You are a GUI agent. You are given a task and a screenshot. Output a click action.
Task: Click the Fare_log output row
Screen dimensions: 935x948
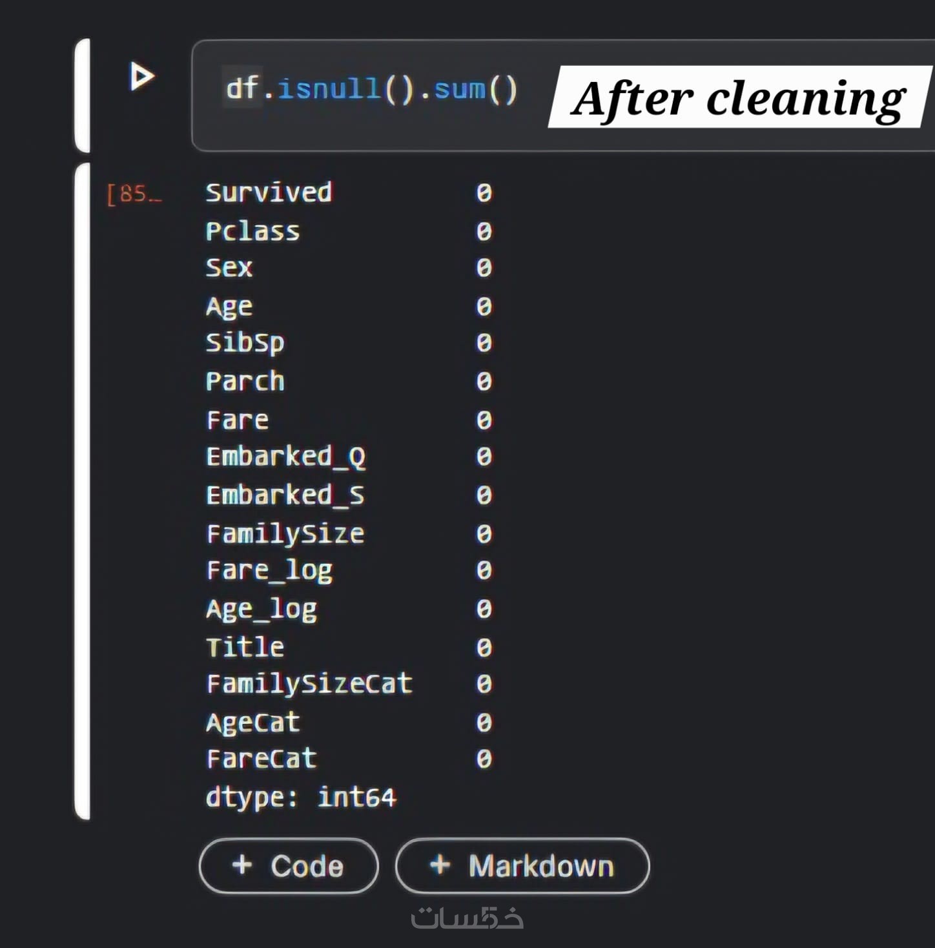coord(269,570)
